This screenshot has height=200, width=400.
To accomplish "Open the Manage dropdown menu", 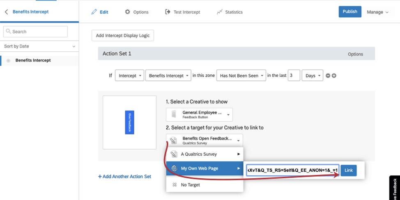I will tap(377, 12).
